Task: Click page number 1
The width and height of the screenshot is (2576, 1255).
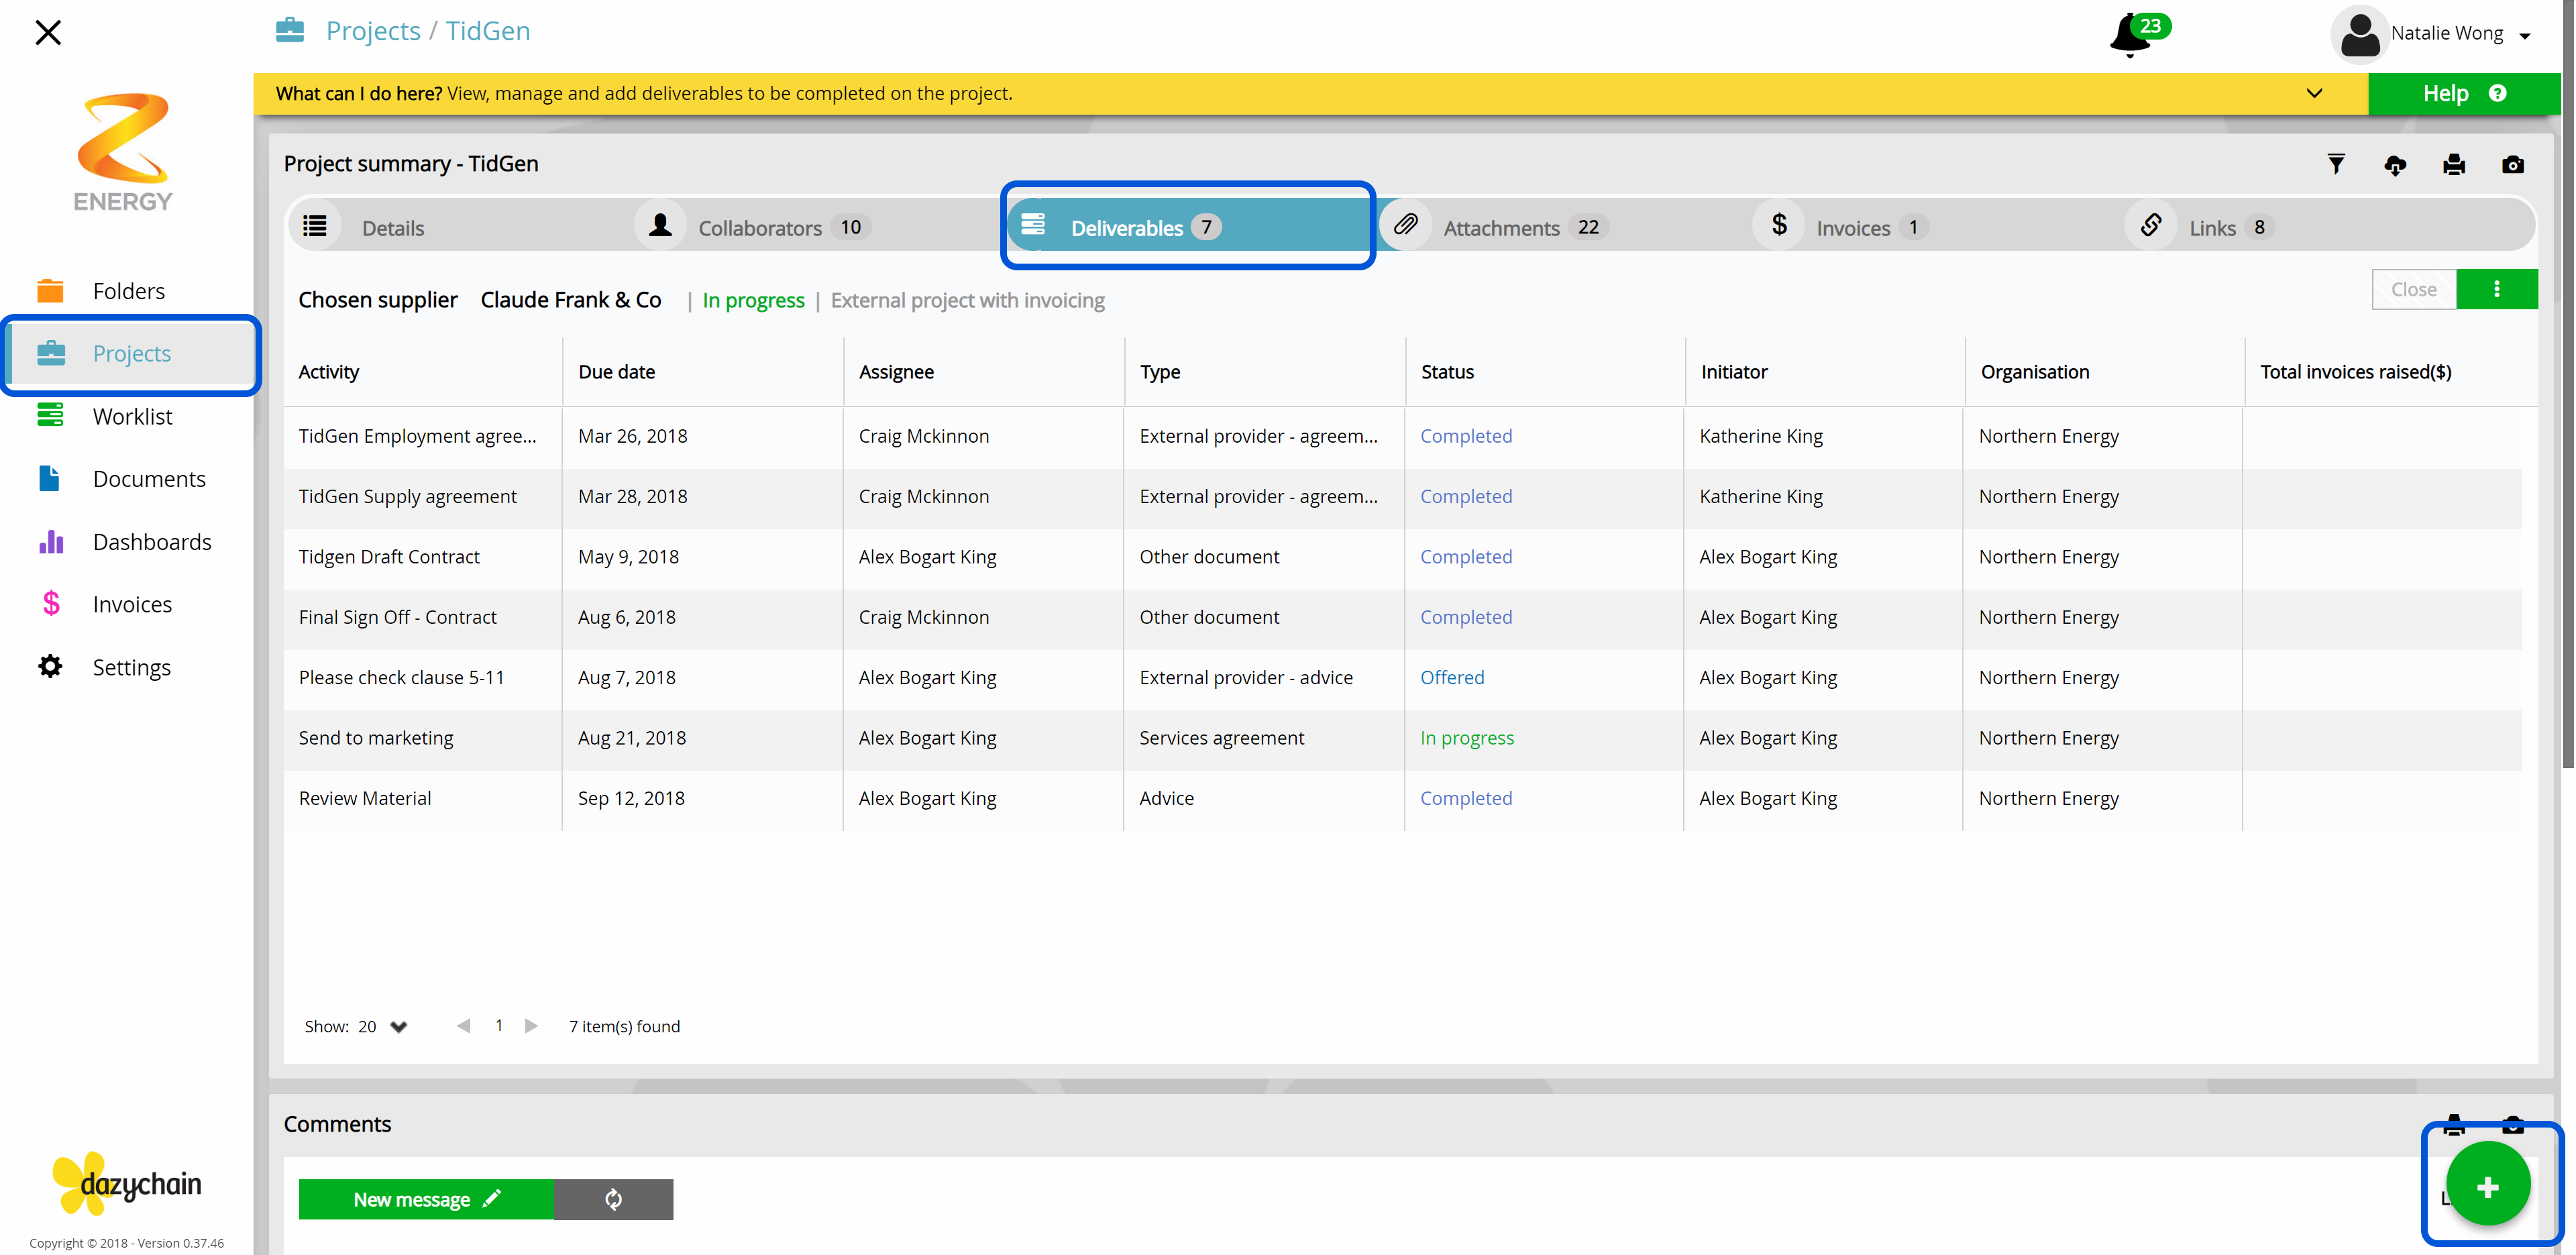Action: 498,1026
